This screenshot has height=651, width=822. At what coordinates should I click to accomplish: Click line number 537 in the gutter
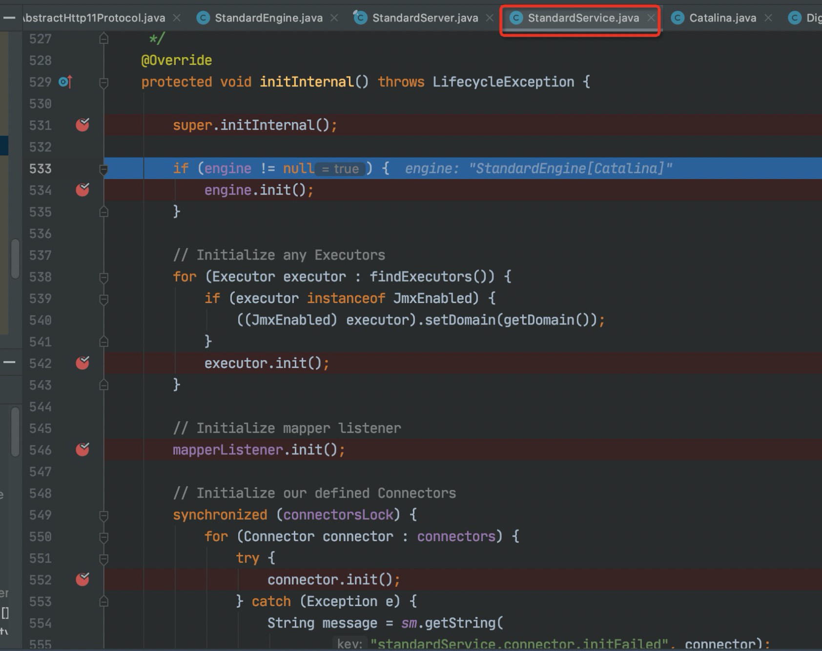[40, 255]
